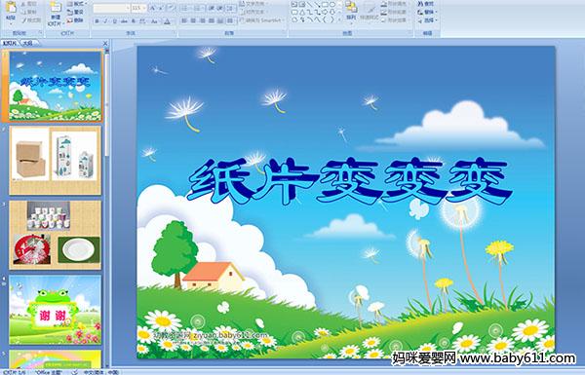Click the Shape Outline color option

pos(395,12)
